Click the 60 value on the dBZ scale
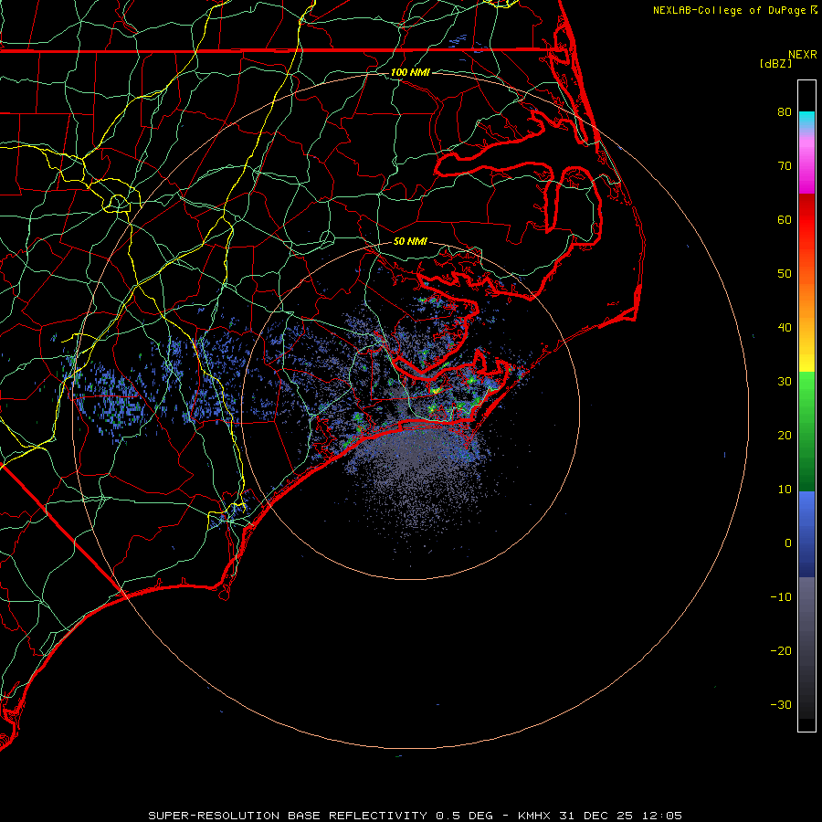Screen dimensions: 822x822 (785, 219)
